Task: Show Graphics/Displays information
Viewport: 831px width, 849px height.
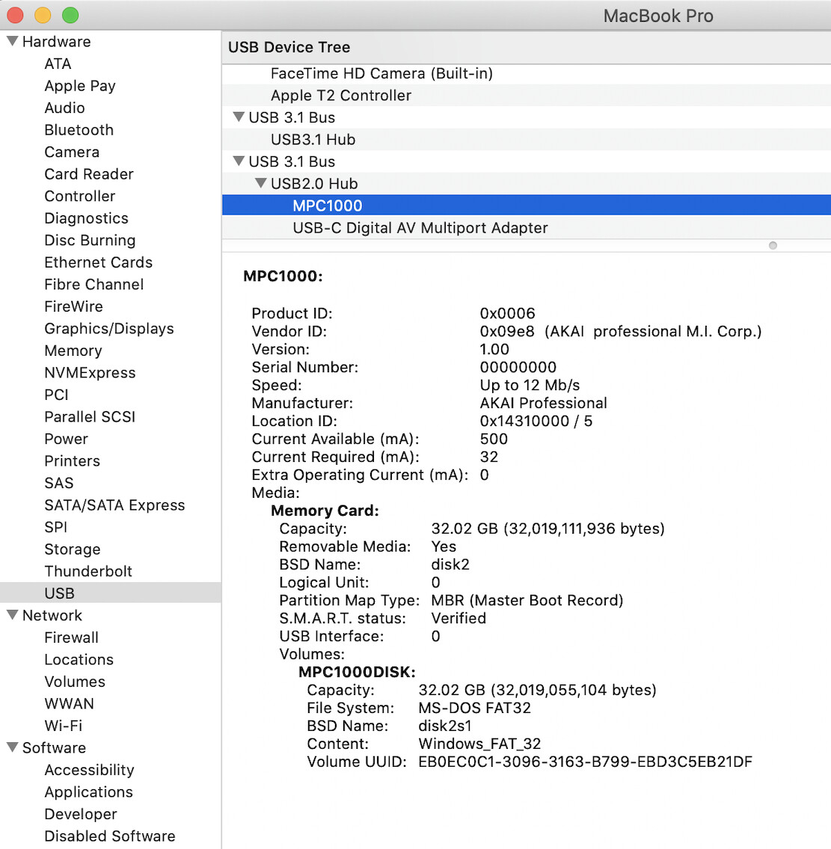Action: point(108,329)
